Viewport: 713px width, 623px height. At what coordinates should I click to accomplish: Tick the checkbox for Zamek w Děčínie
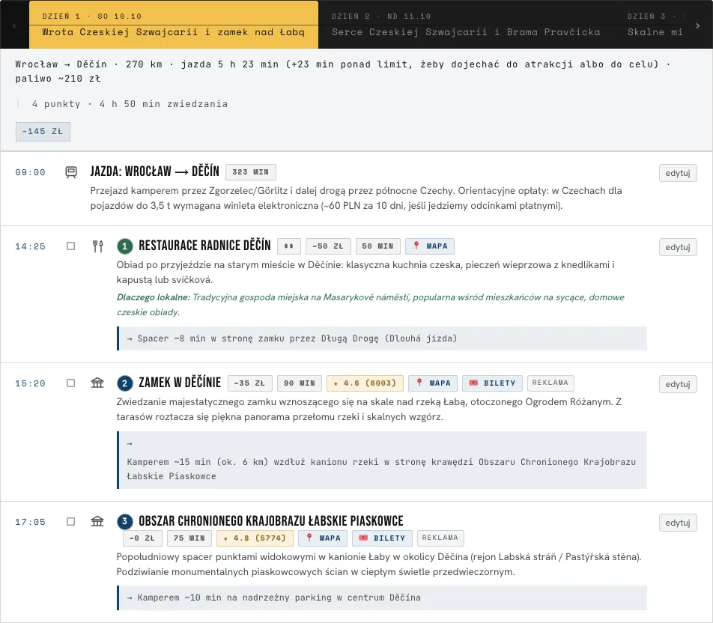(x=70, y=383)
